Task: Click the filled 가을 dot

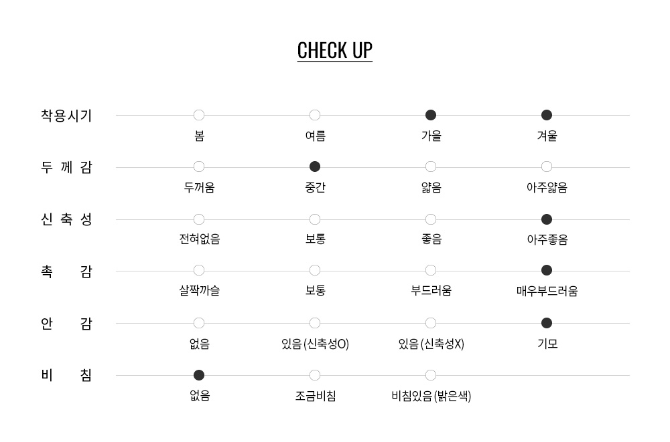Action: pyautogui.click(x=431, y=115)
